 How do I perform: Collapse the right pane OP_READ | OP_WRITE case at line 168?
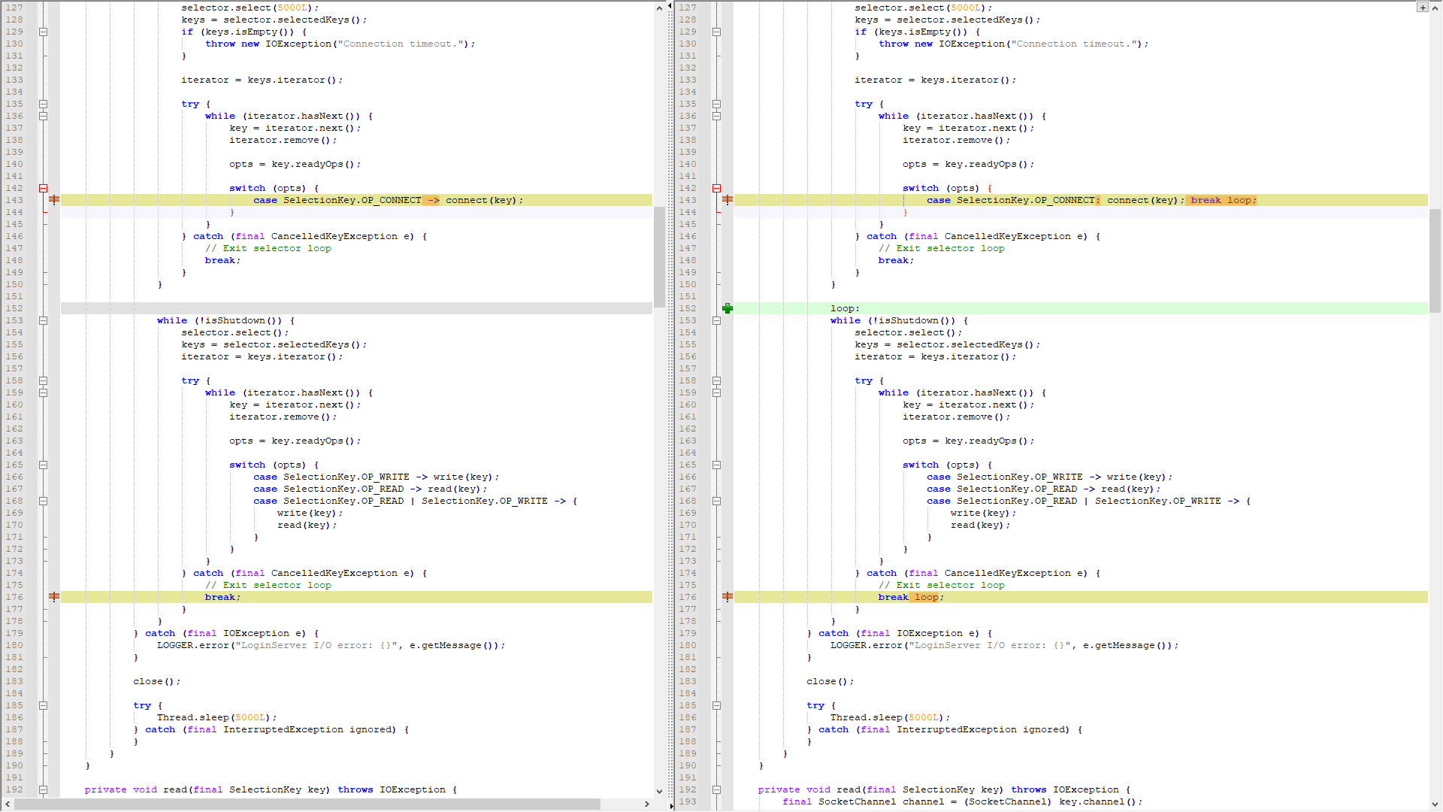coord(717,501)
